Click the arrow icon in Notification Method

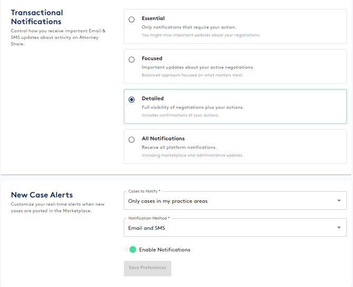[339, 228]
